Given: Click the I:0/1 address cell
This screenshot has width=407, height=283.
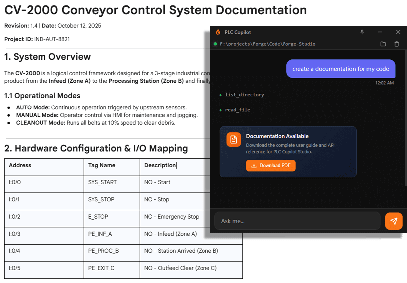Looking at the screenshot, I should (x=44, y=201).
